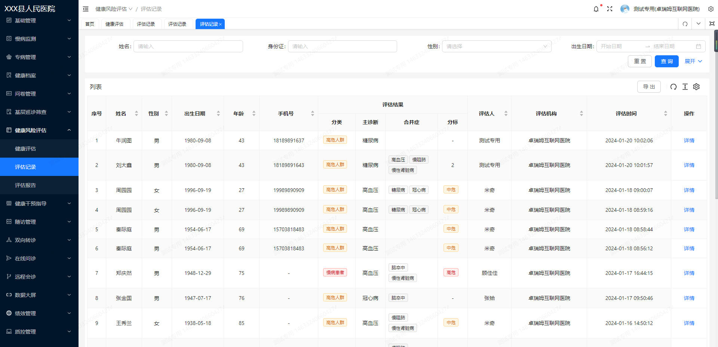
Task: Expand 随访管理 sidebar menu
Action: click(39, 222)
